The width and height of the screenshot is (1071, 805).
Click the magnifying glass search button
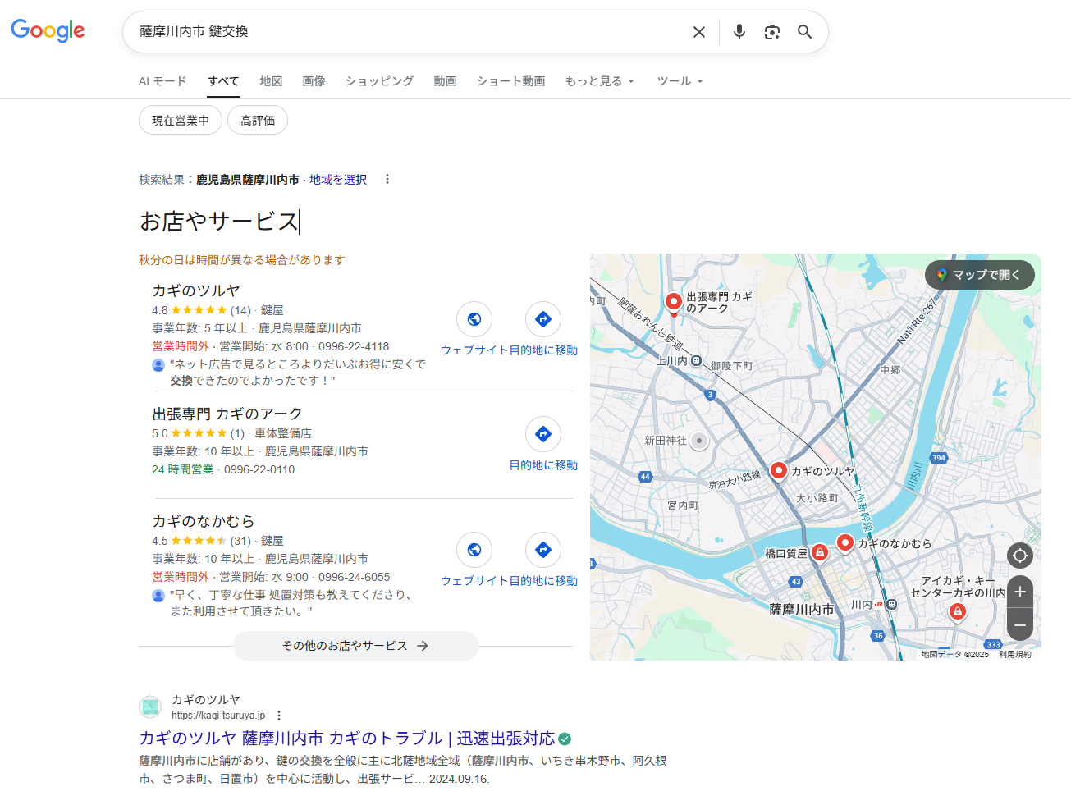click(x=804, y=32)
